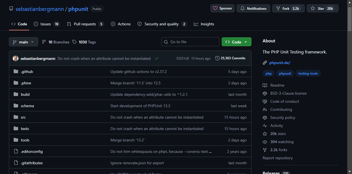Open the .gitattributes file name

[x=32, y=163]
